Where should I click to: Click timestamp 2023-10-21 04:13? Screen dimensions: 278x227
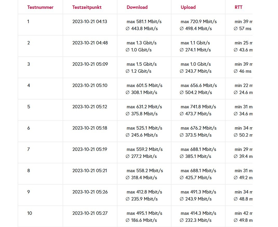point(90,22)
